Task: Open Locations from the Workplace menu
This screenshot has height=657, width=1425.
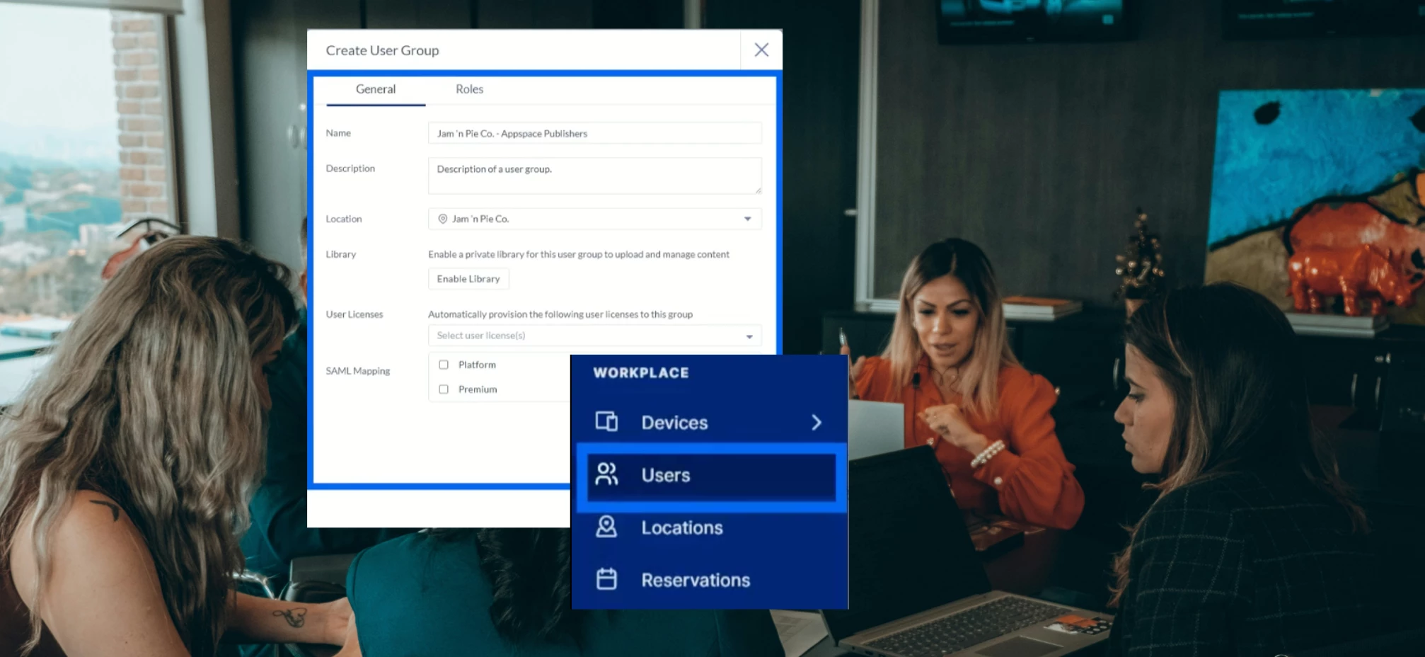Action: point(681,527)
